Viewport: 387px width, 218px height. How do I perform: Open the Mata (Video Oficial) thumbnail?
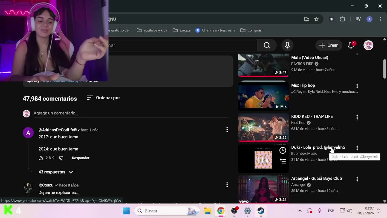click(263, 65)
